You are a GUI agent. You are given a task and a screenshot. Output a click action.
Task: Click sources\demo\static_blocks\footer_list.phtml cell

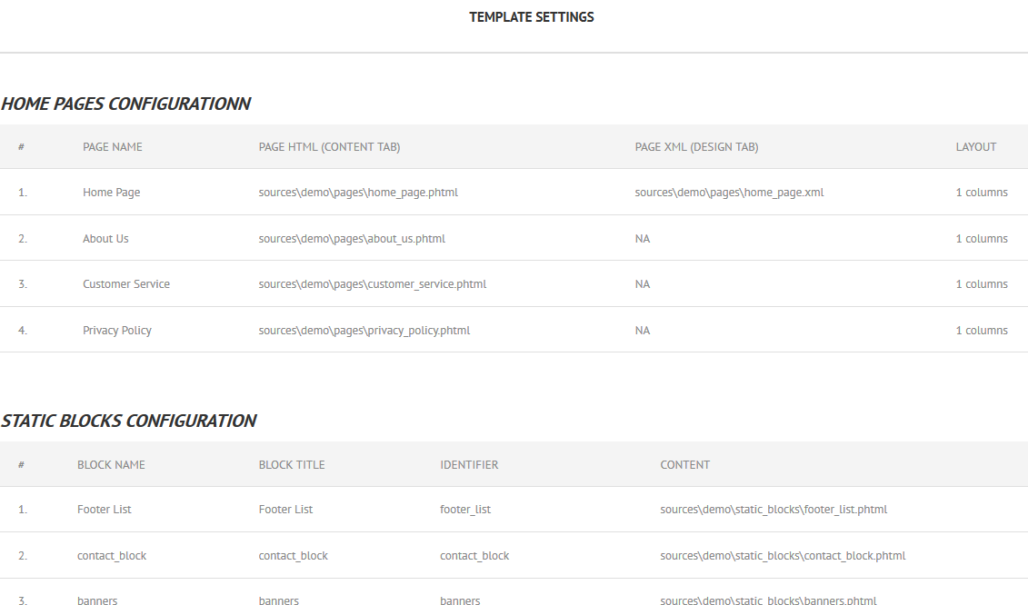pos(773,510)
